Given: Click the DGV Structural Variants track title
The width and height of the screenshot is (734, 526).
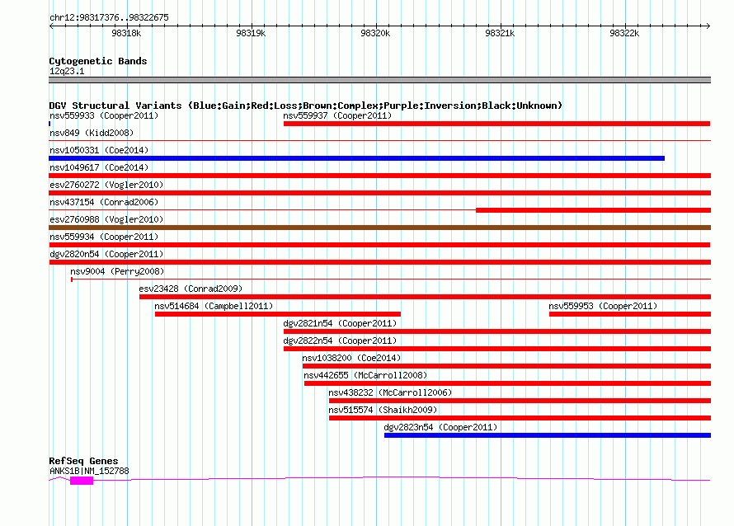Looking at the screenshot, I should [305, 106].
